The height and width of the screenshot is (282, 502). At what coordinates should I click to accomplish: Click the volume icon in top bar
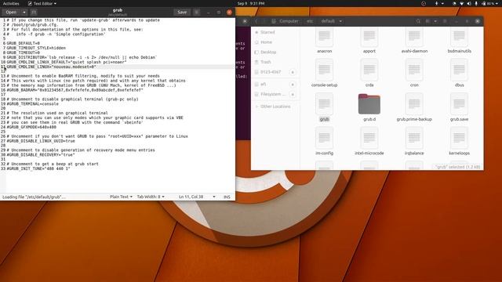pos(469,3)
